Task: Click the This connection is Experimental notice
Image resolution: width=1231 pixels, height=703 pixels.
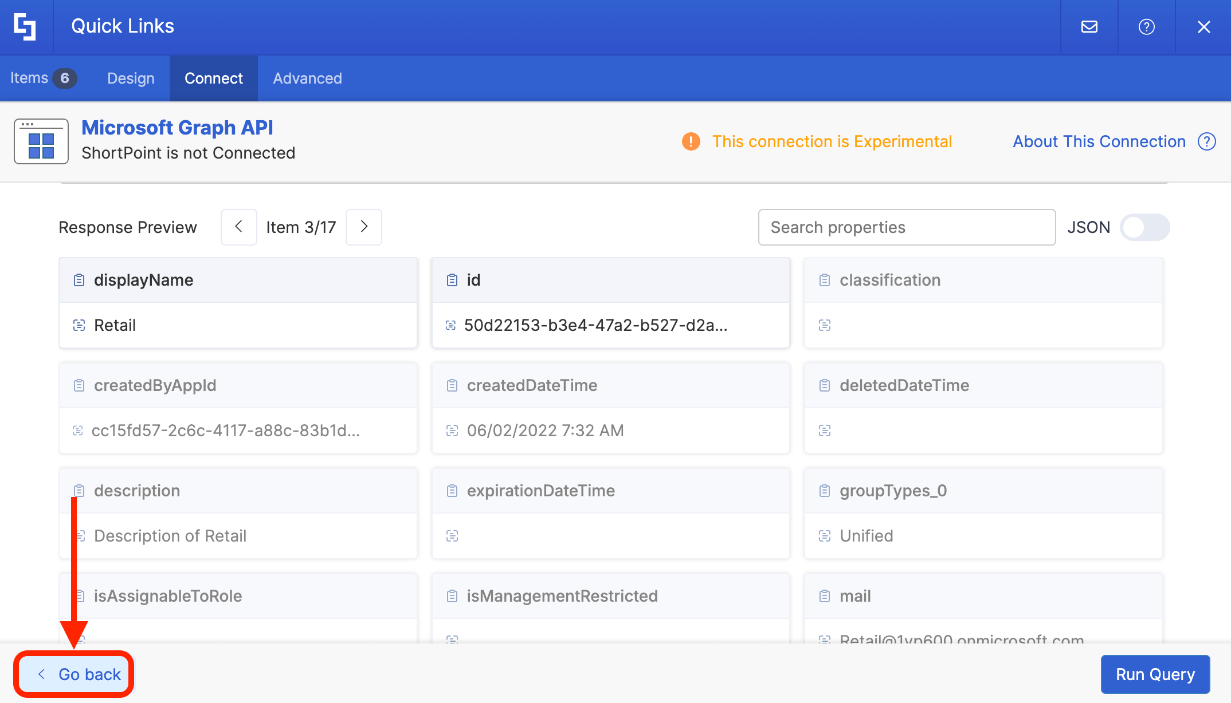Action: click(x=832, y=141)
